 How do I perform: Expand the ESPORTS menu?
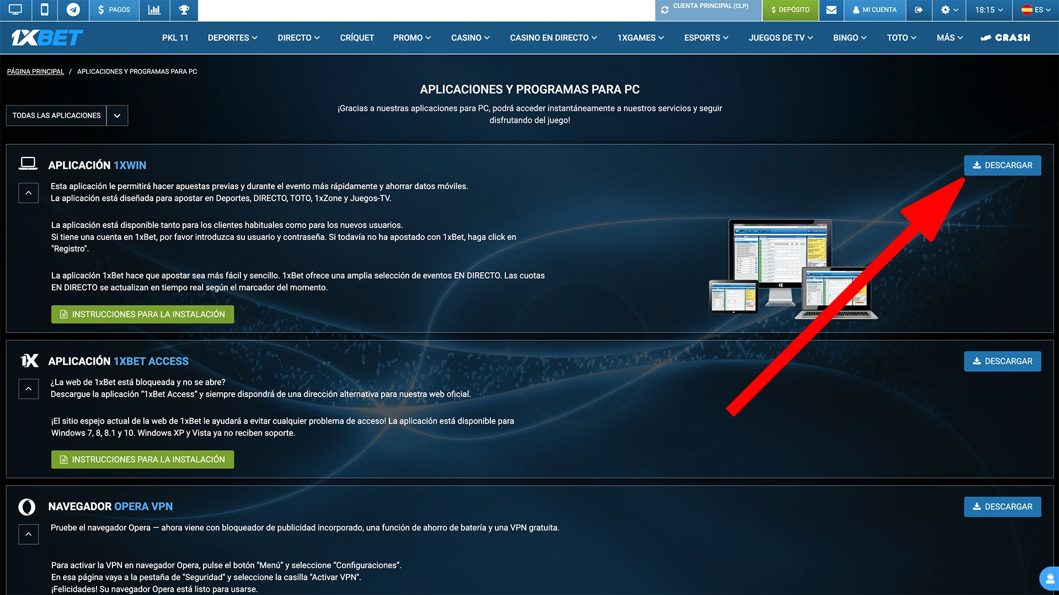(x=706, y=37)
